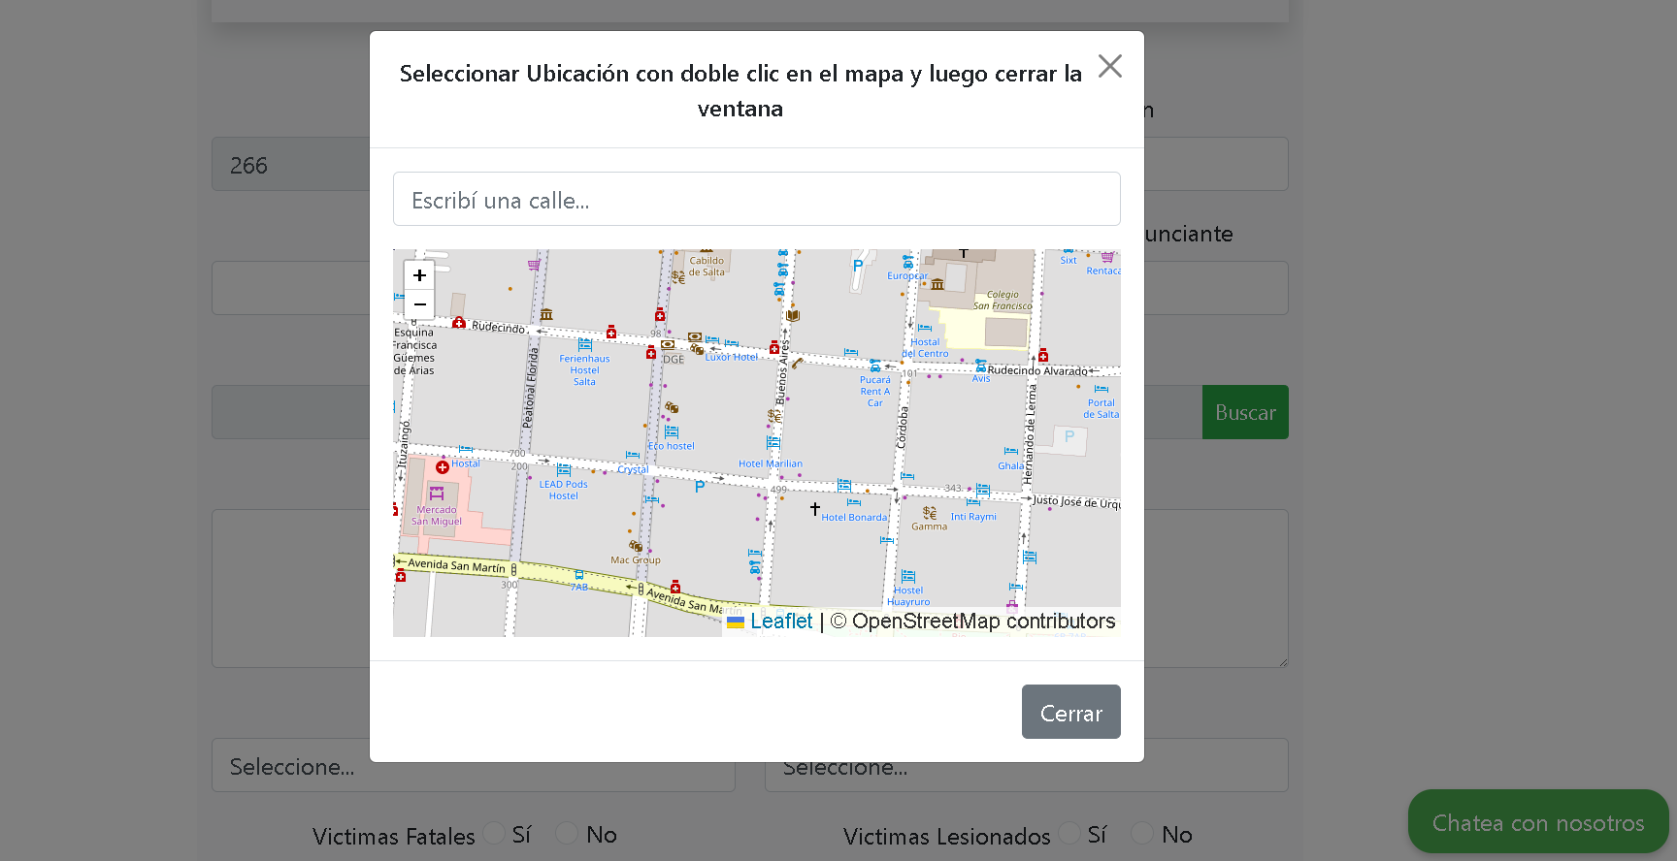Click the Inti Raymi label
Image resolution: width=1677 pixels, height=861 pixels.
[973, 517]
